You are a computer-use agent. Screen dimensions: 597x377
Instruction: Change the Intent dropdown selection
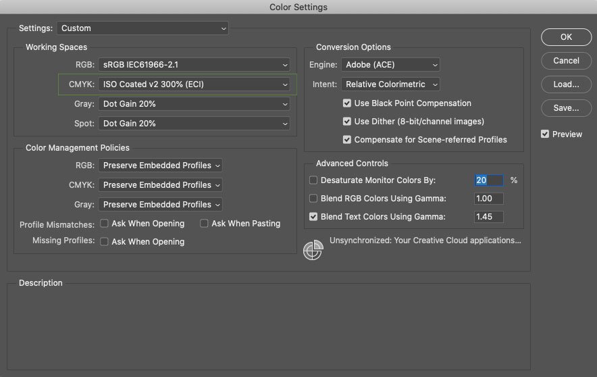coord(390,84)
